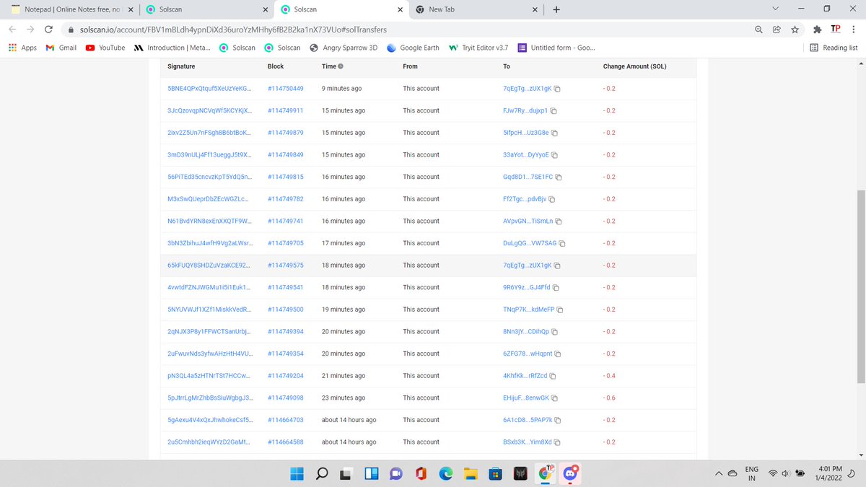Open Windows Search from the taskbar

pyautogui.click(x=321, y=473)
